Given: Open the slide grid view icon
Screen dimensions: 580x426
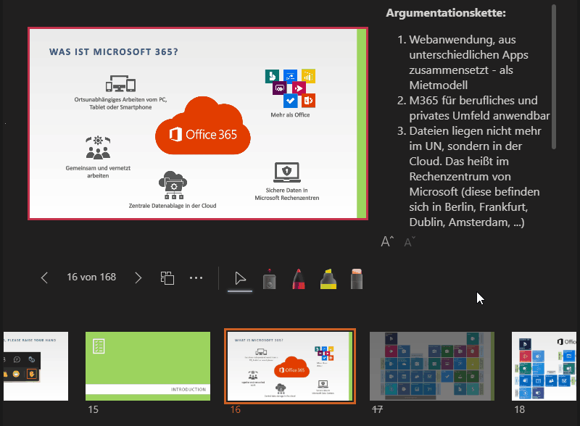Looking at the screenshot, I should tap(167, 277).
